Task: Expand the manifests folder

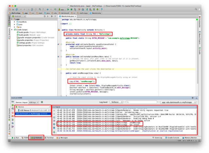Action: (x=15, y=22)
